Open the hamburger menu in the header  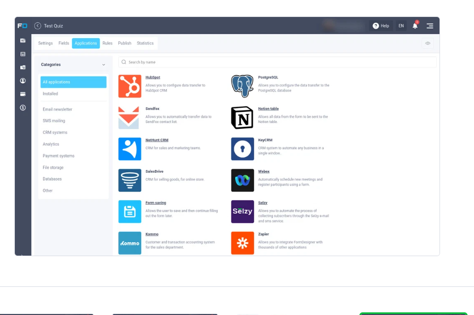click(430, 26)
